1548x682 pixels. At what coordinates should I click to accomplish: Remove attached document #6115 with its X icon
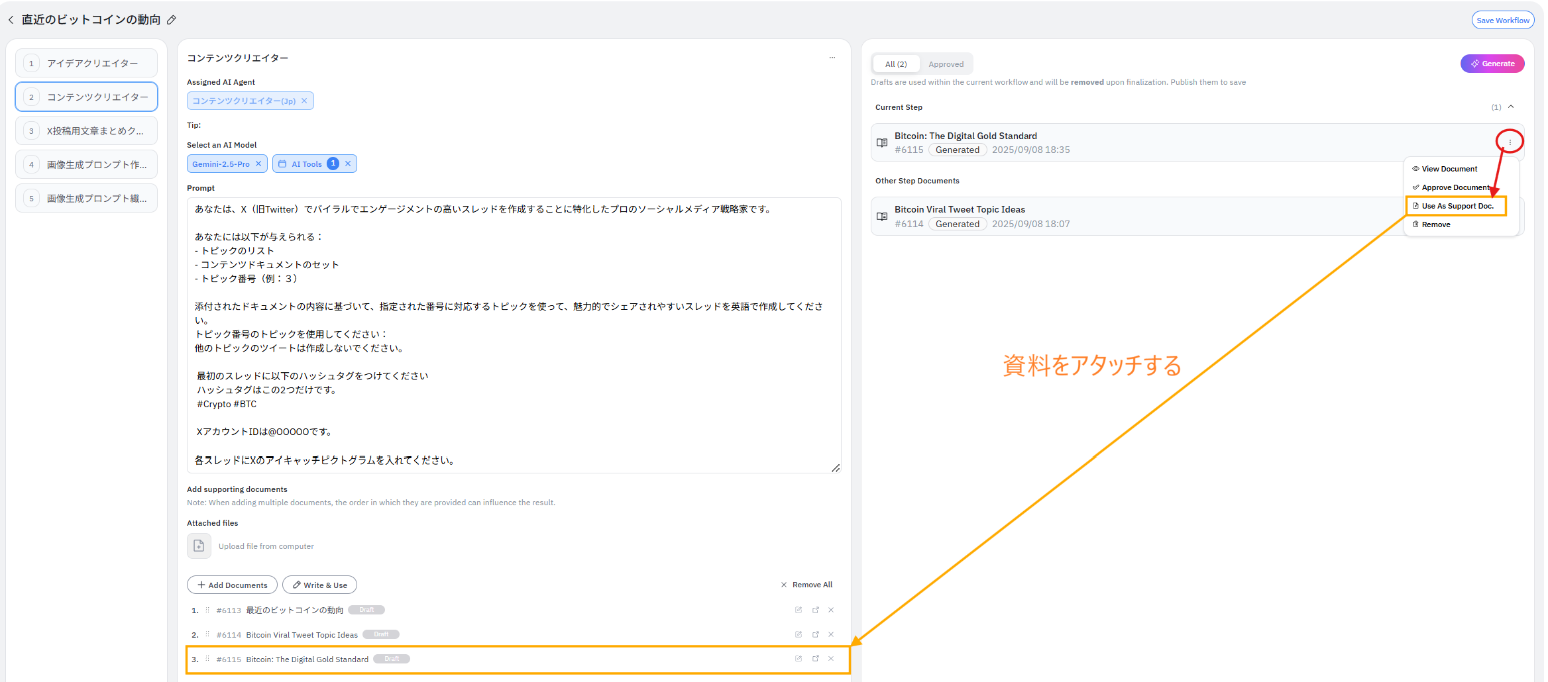click(x=831, y=659)
